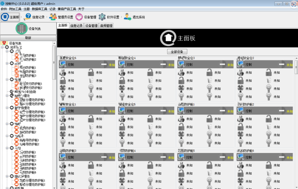This screenshot has height=189, width=298.
Task: Toggle the minus switch in 安全仓2 control row
Action: point(282,64)
